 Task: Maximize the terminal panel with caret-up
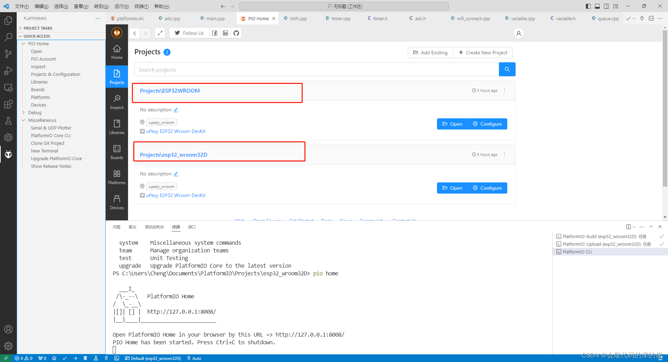[x=651, y=227]
